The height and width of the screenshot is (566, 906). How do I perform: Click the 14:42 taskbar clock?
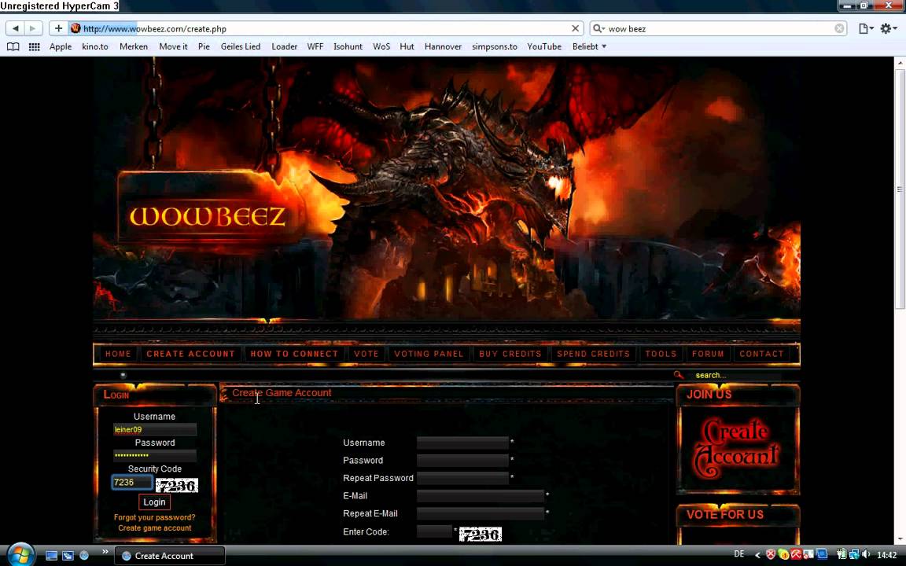(x=886, y=555)
